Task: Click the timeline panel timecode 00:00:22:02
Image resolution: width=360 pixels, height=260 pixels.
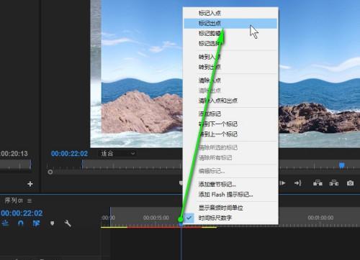Action: pyautogui.click(x=22, y=213)
